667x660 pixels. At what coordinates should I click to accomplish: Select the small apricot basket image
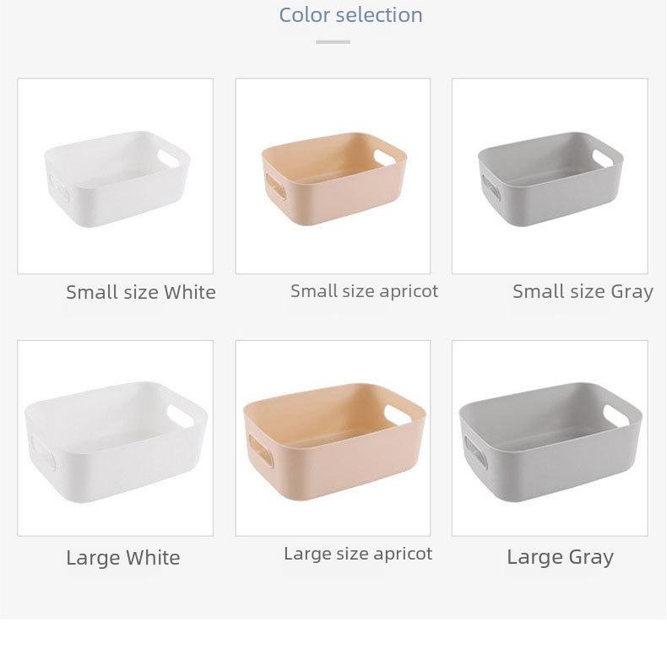pyautogui.click(x=333, y=176)
